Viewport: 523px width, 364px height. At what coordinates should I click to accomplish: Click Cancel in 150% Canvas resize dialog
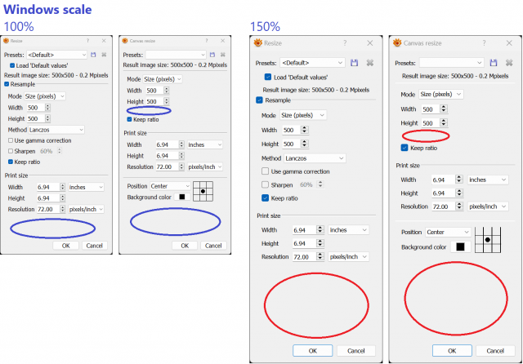[495, 351]
